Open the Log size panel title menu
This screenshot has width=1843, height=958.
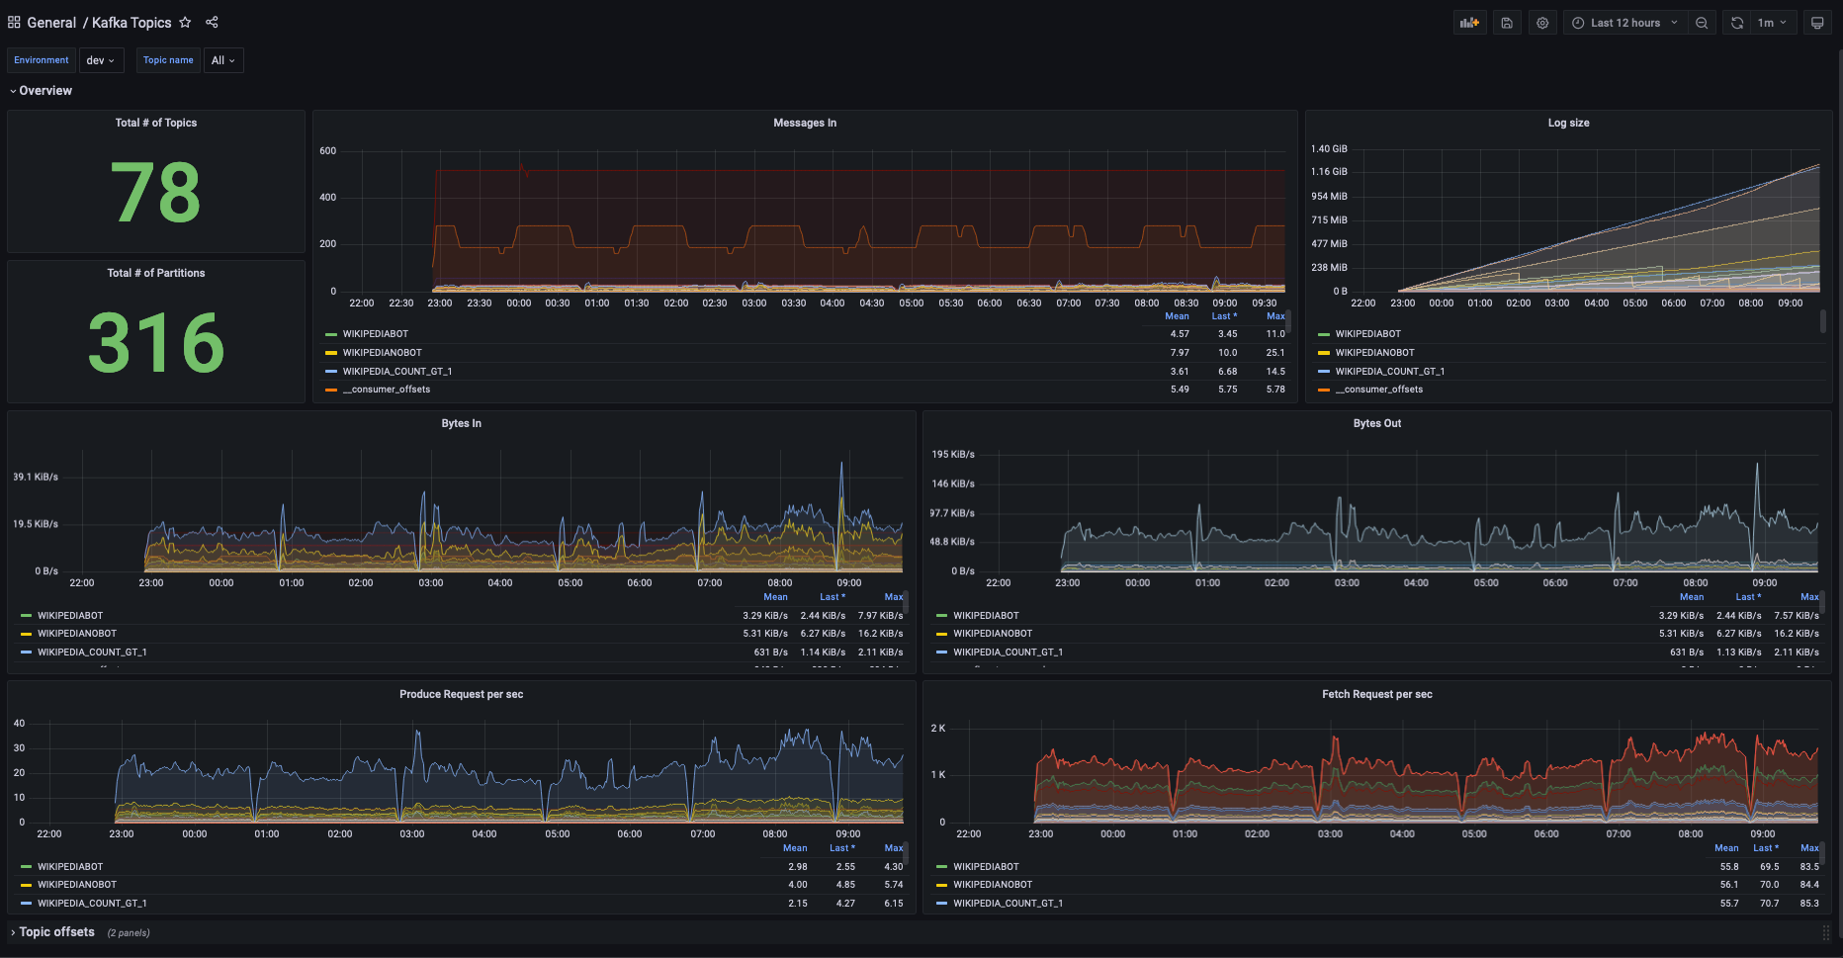pos(1568,123)
